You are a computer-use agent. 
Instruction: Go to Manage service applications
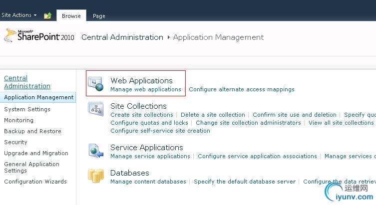tap(150, 156)
